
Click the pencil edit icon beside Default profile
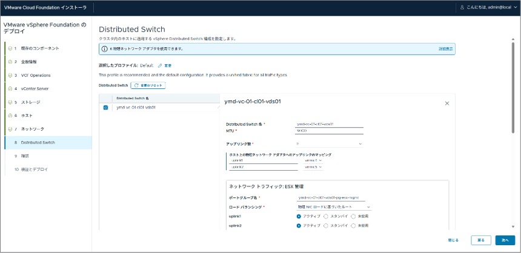[x=160, y=66]
